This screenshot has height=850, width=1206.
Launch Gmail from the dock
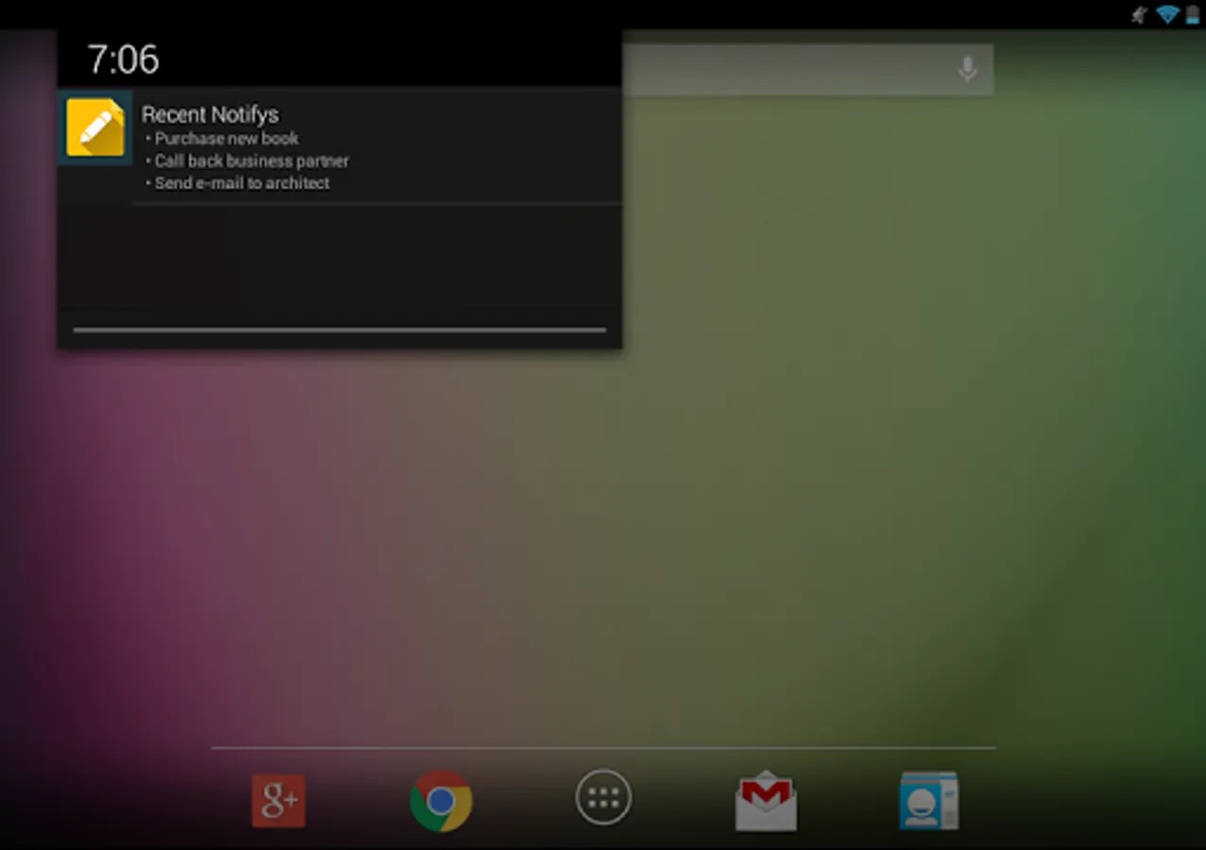pyautogui.click(x=766, y=801)
